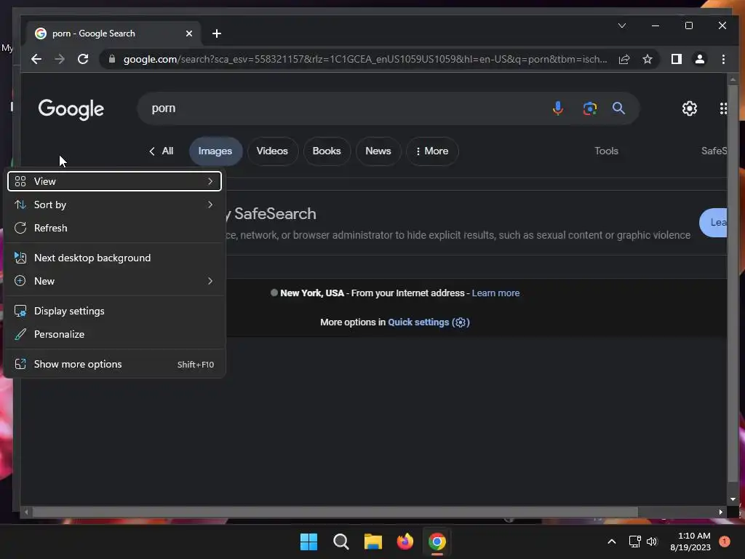Expand the New submenu
The image size is (745, 559).
pos(114,281)
